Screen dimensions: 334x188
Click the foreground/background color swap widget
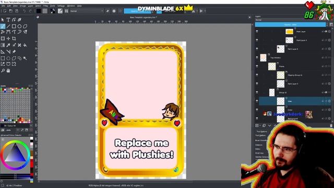[53, 11]
